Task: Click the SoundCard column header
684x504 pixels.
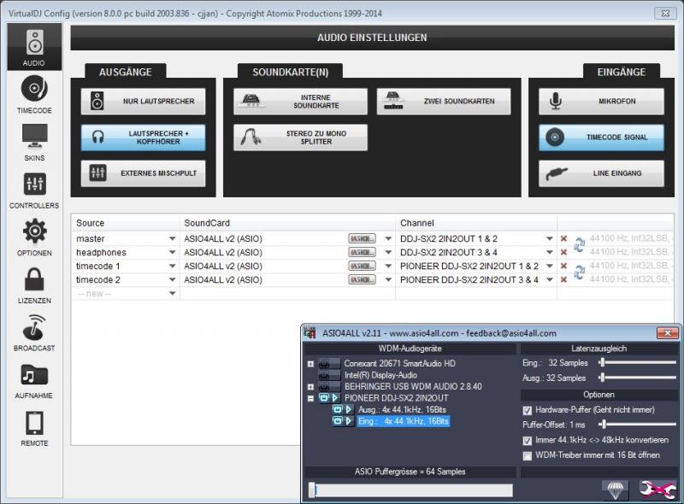Action: (x=288, y=223)
